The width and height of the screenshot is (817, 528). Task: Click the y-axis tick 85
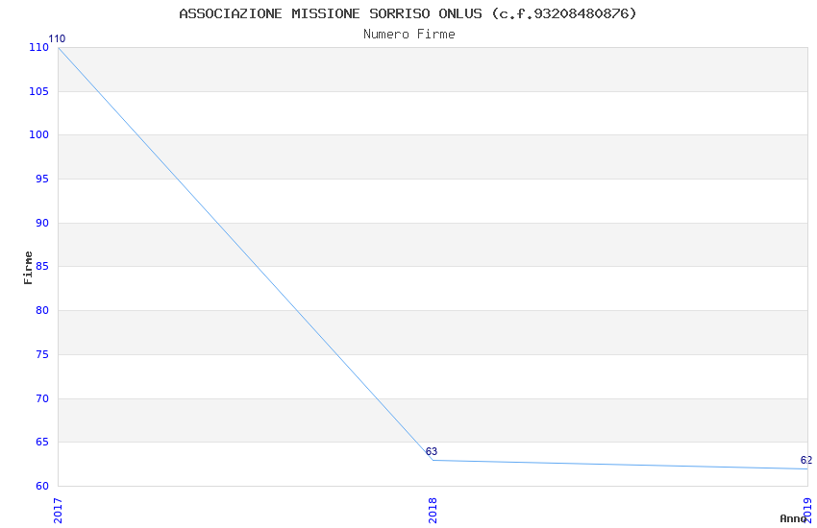42,266
